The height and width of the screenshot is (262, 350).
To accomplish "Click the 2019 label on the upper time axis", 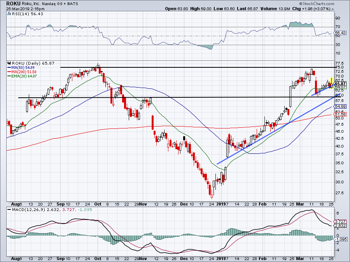I will coord(221,204).
